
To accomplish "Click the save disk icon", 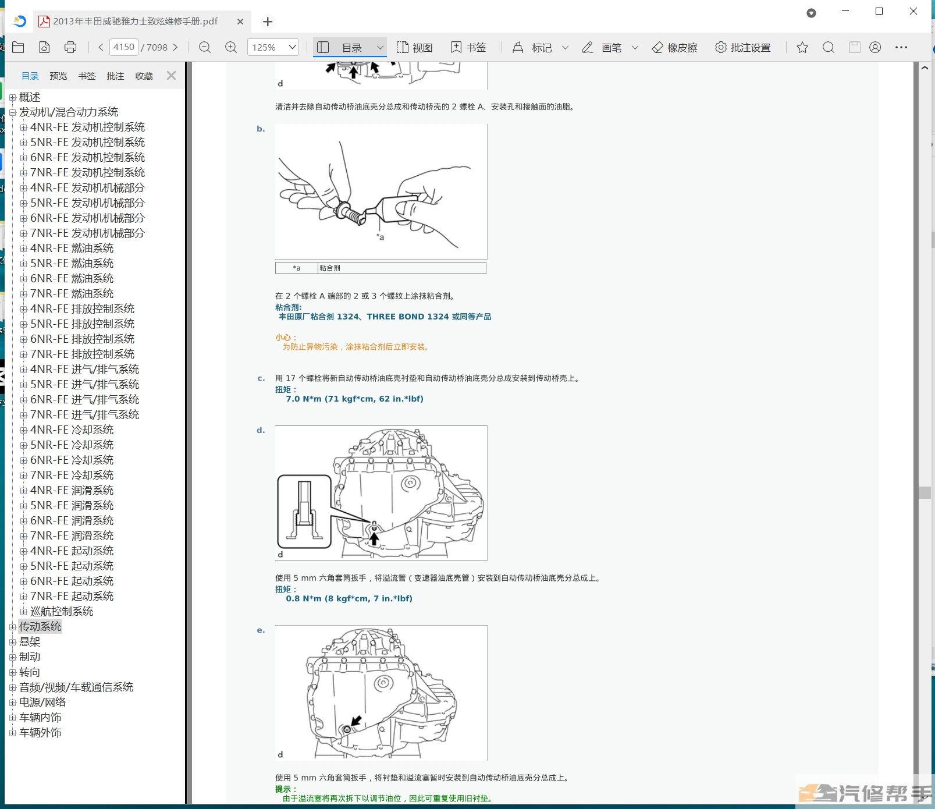I will (x=854, y=48).
